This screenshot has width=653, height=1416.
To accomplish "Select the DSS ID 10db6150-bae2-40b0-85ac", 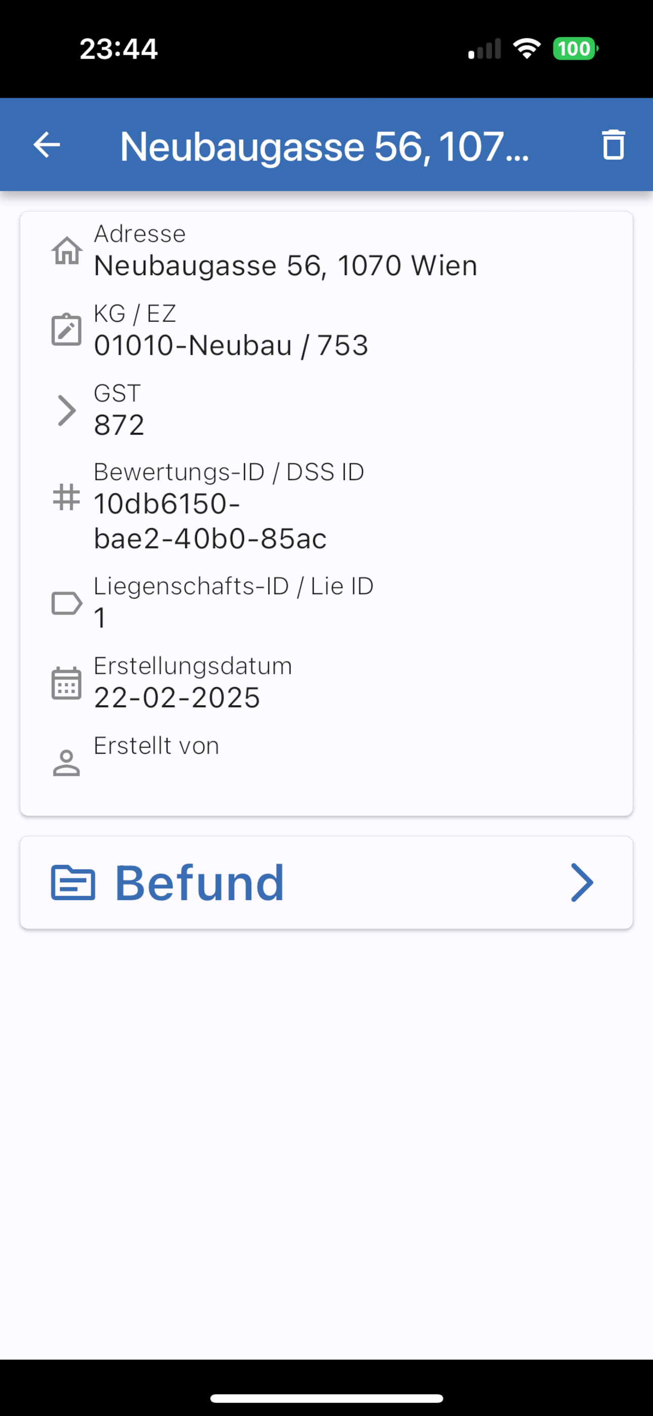I will point(210,521).
